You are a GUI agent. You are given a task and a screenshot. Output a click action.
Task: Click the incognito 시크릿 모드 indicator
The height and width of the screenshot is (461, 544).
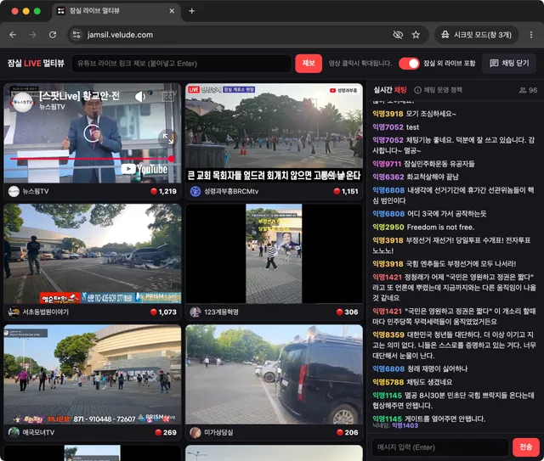tap(476, 35)
